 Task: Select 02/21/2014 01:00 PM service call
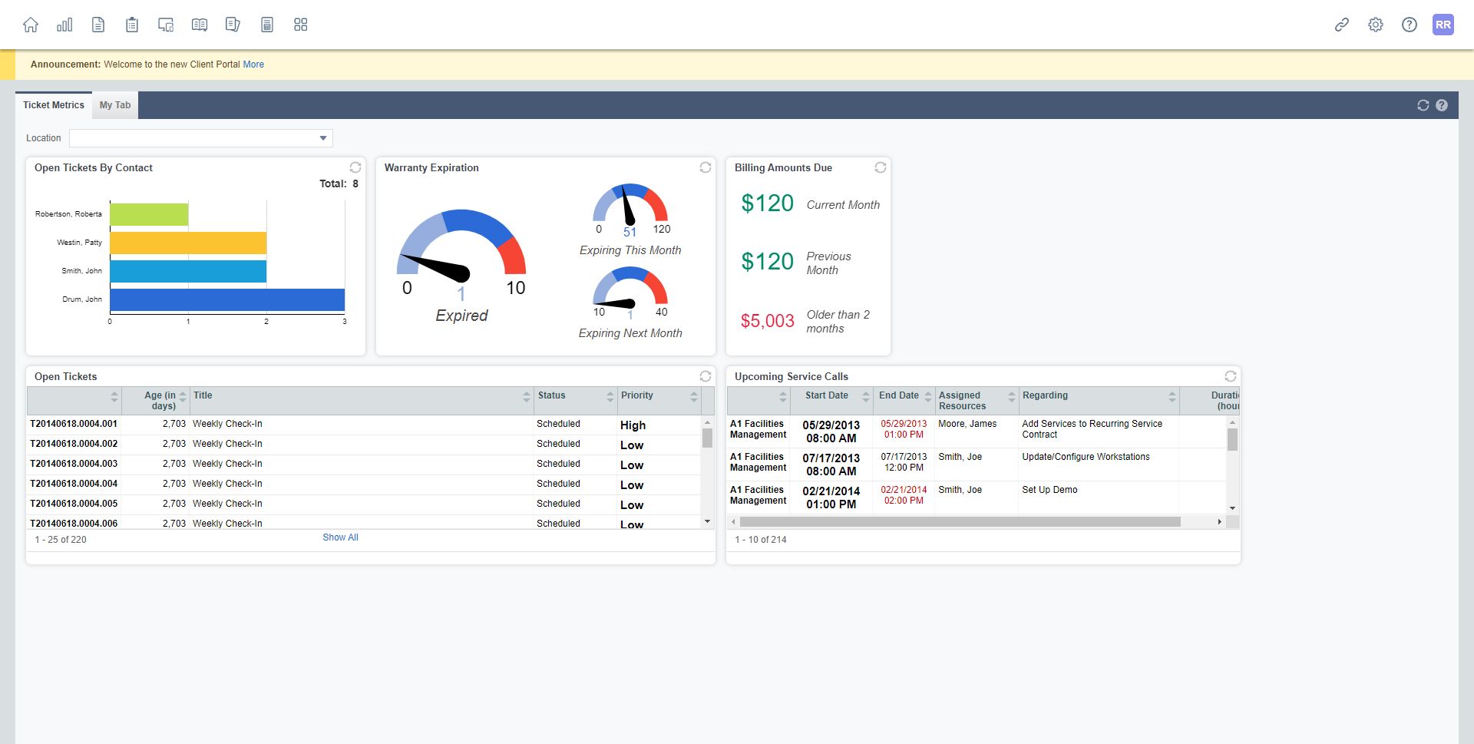(831, 498)
